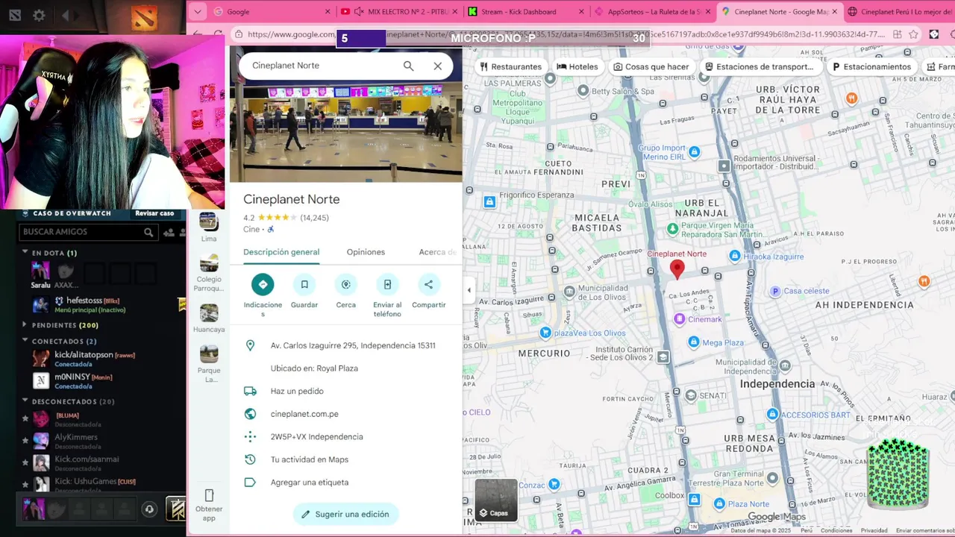955x537 pixels.
Task: Select the Descripción general tab
Action: tap(281, 252)
